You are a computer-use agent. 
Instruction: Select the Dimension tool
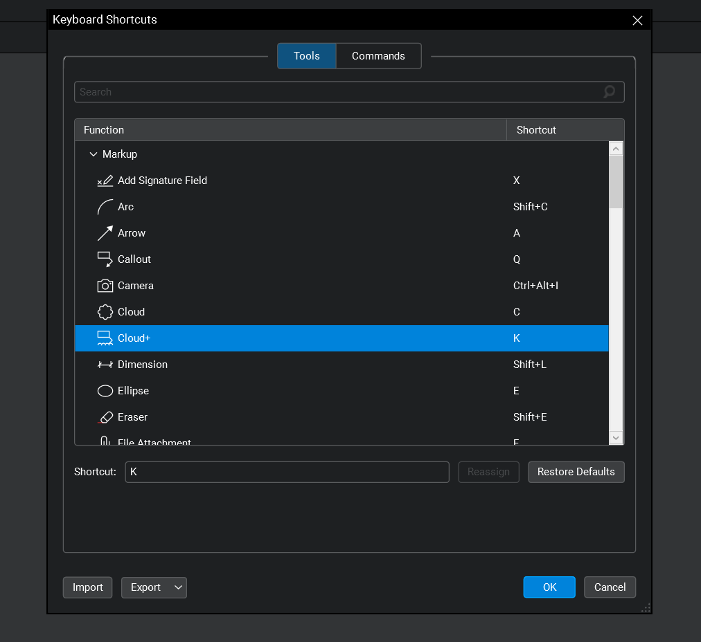coord(142,365)
